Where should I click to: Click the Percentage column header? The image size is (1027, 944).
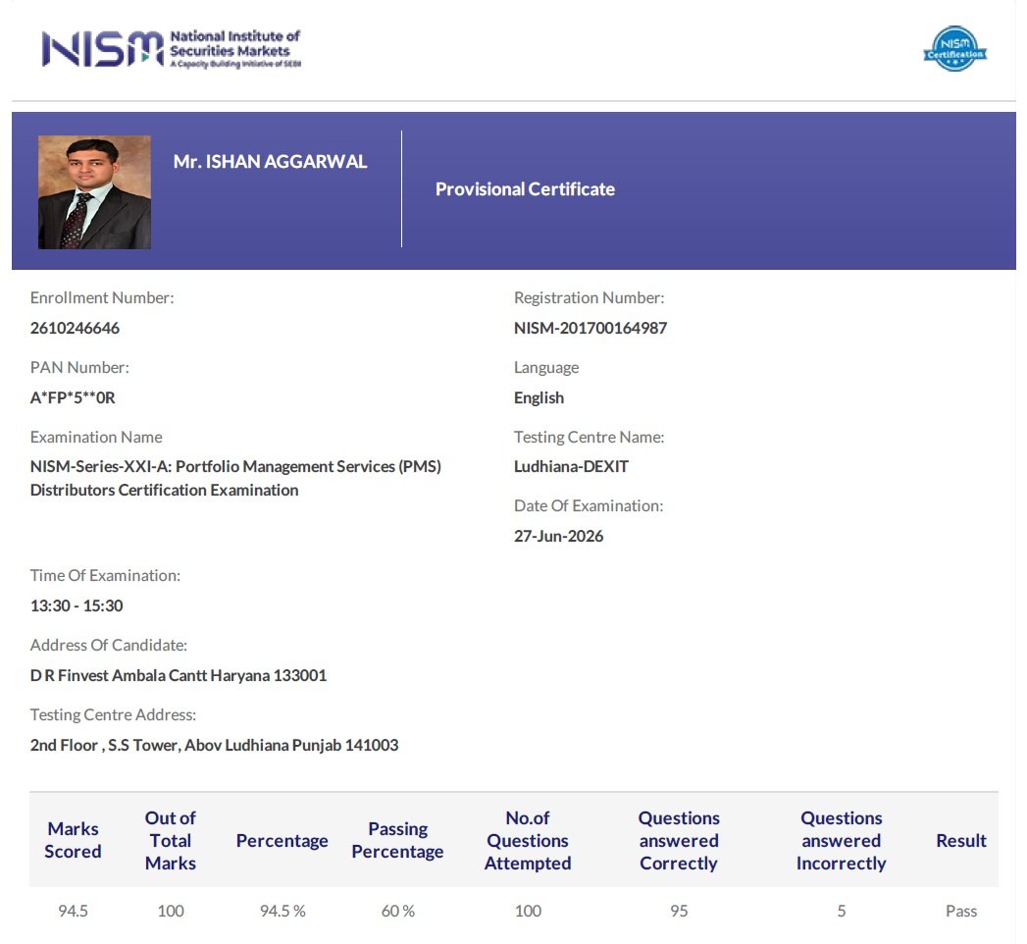tap(282, 841)
